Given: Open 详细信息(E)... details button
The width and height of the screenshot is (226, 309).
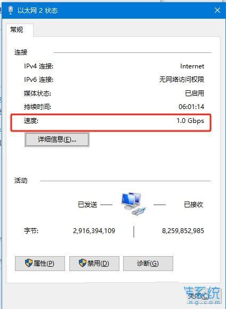Looking at the screenshot, I should tap(57, 140).
